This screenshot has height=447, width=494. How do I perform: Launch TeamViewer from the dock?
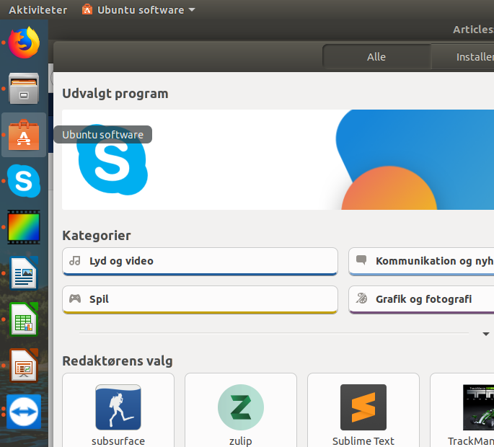pos(24,412)
